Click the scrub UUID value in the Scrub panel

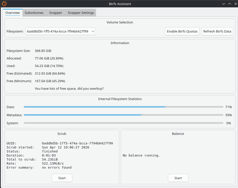coord(77,143)
